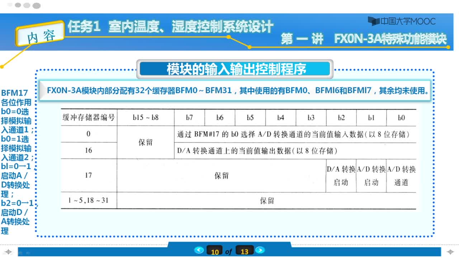Viewport: 459px width, 258px height.
Task: Select the sentence about 32个缓存器BFM0~BFM31
Action: pyautogui.click(x=238, y=90)
